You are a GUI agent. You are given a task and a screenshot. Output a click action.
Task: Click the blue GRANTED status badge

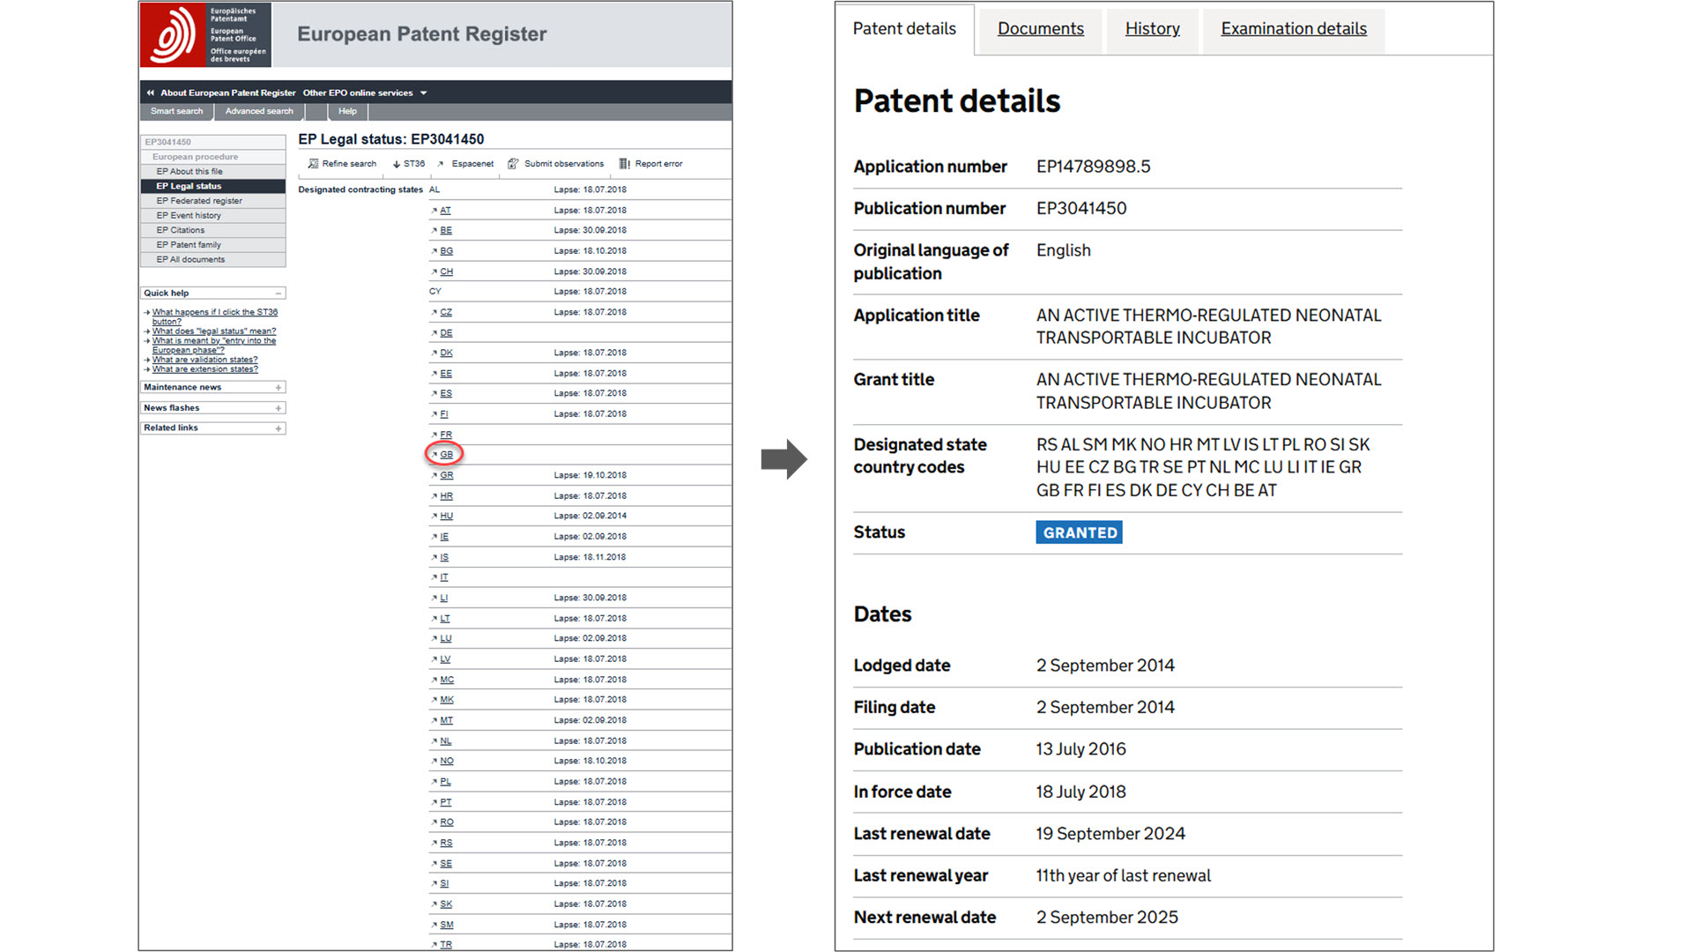pos(1079,532)
